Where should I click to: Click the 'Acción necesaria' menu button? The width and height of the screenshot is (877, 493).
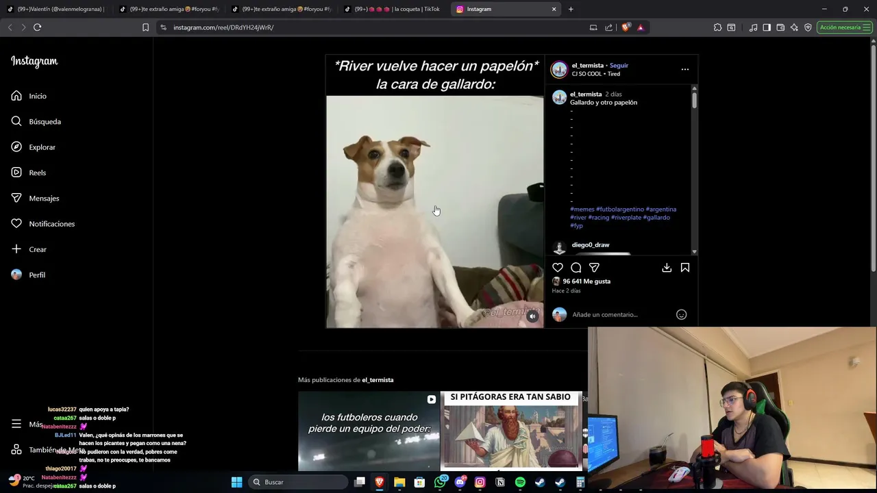click(x=844, y=27)
